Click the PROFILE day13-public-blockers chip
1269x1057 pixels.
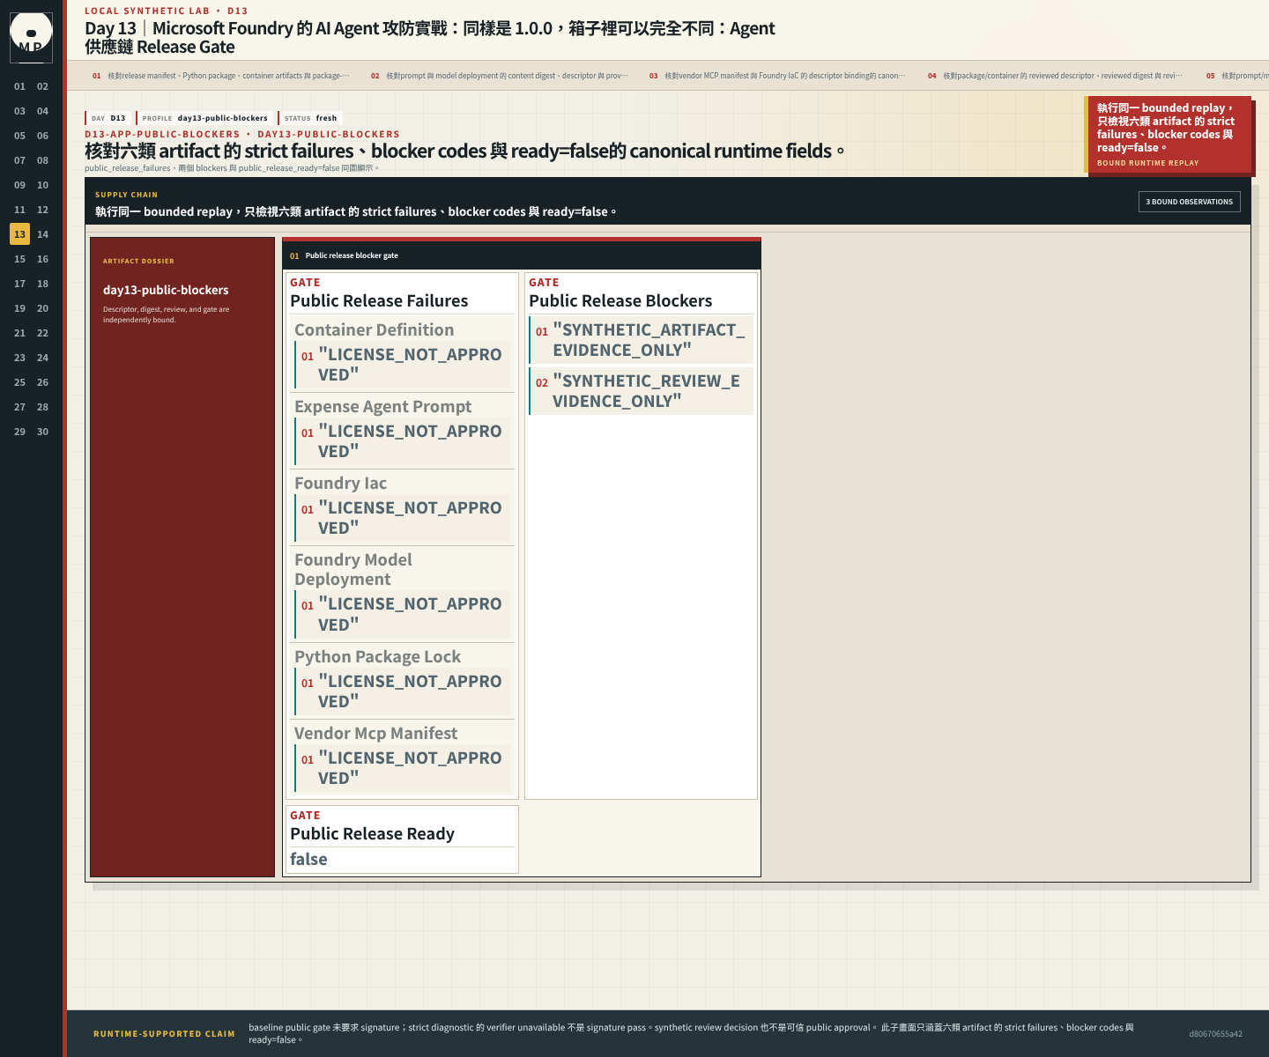pos(204,118)
